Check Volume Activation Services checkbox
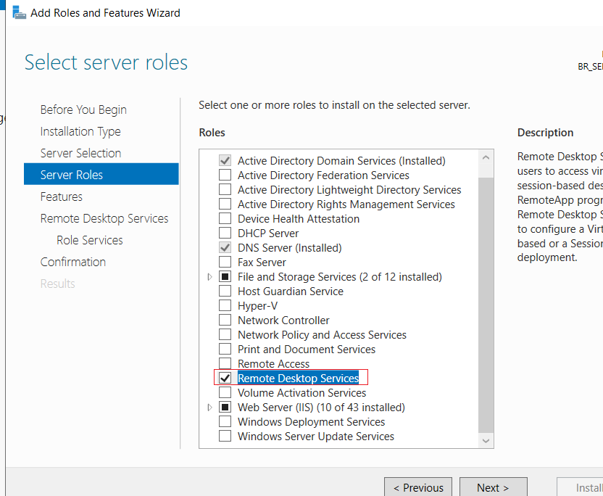This screenshot has width=603, height=496. point(225,392)
